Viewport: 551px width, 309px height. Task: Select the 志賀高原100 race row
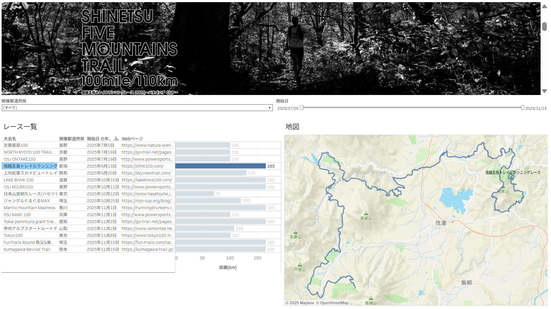(x=16, y=145)
